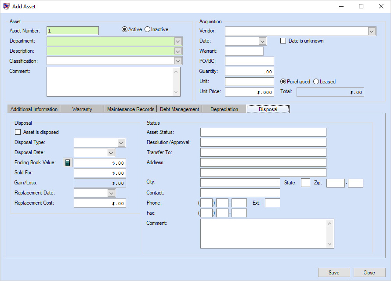Check the Asset is disposed checkbox
The height and width of the screenshot is (281, 391).
18,132
